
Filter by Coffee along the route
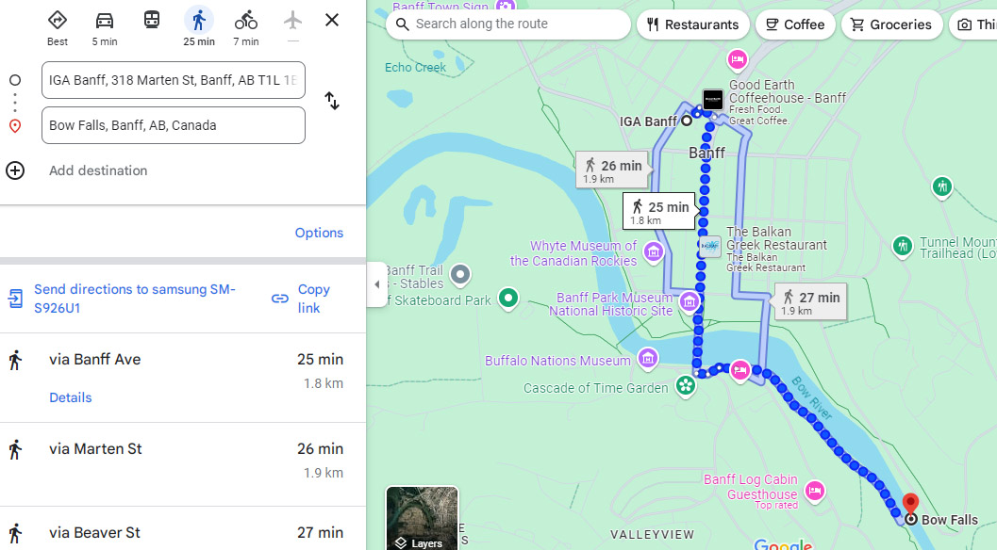point(795,24)
